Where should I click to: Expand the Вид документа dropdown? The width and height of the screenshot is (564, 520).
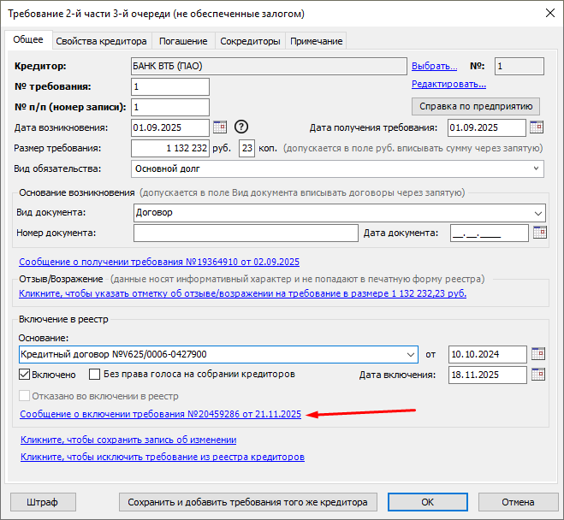[537, 212]
